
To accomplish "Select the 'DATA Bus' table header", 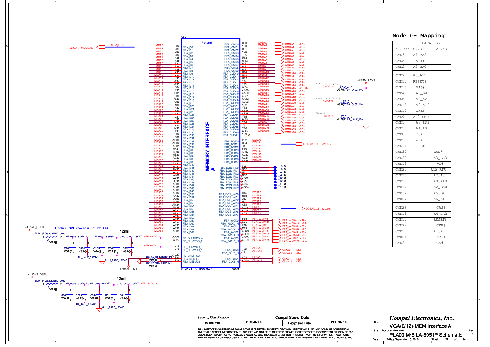I will 431,43.
